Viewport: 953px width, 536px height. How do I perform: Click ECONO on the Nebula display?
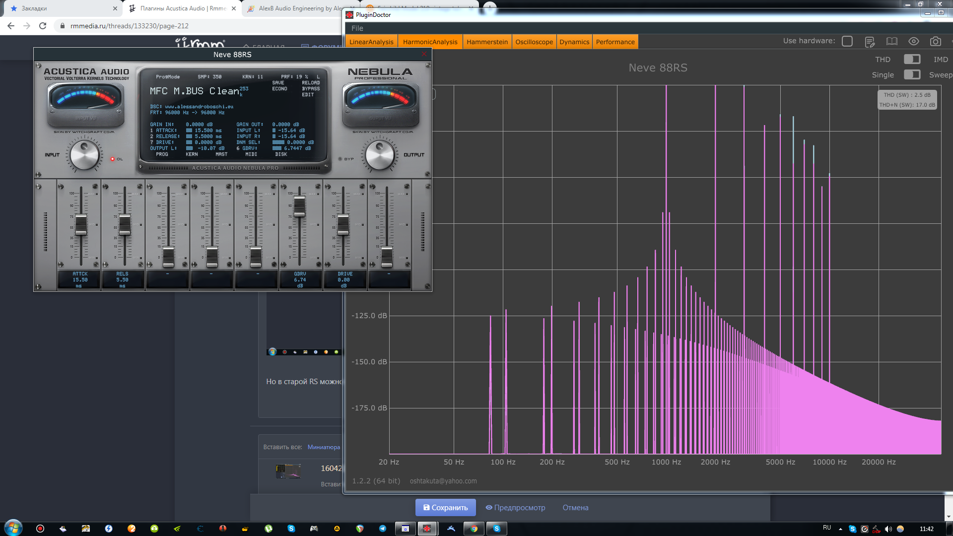(279, 89)
